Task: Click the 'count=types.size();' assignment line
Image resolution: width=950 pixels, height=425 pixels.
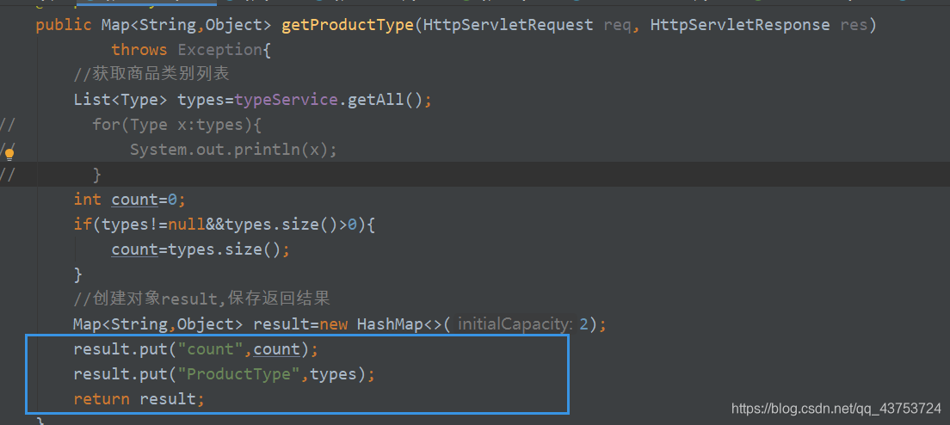Action: (x=201, y=249)
